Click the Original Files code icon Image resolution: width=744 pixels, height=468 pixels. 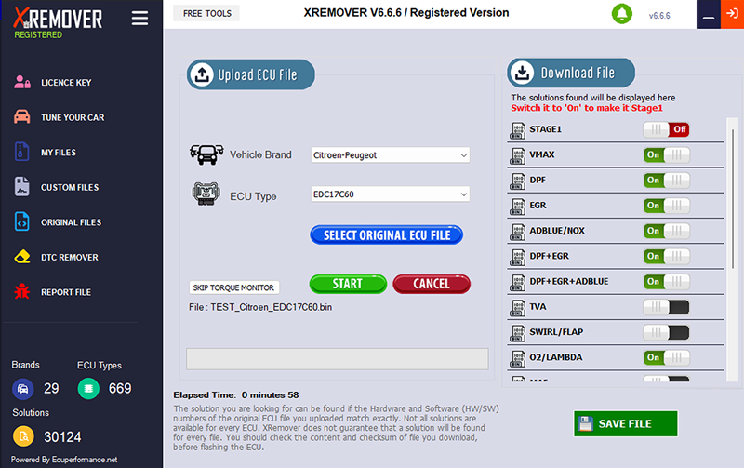(x=21, y=221)
